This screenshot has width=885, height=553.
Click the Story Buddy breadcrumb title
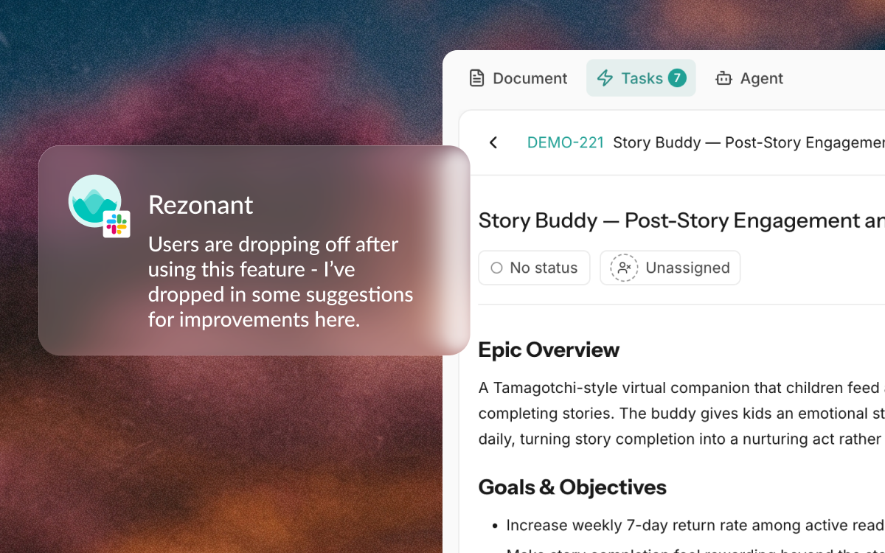point(749,142)
